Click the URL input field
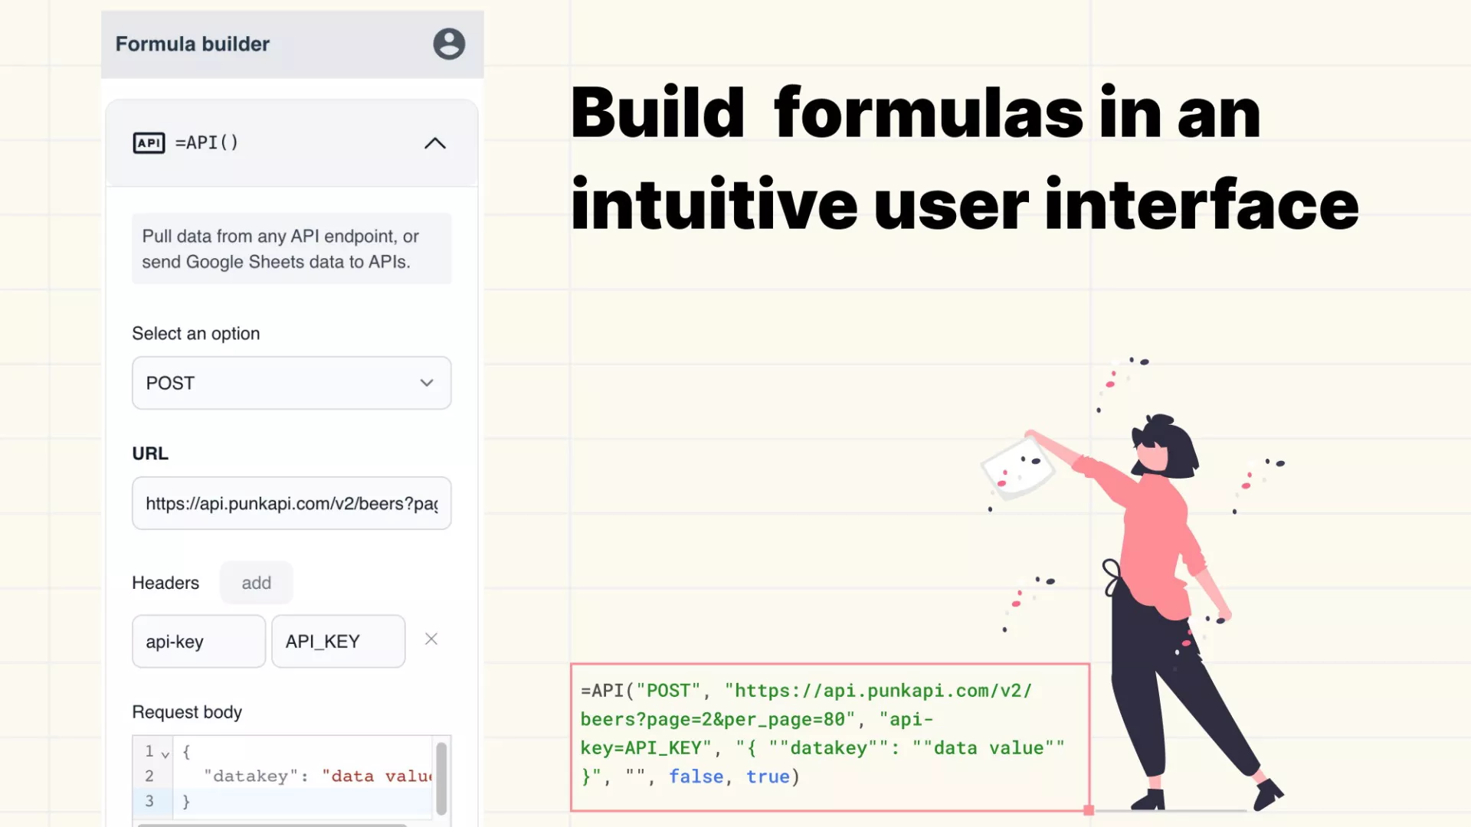The image size is (1471, 827). click(291, 503)
